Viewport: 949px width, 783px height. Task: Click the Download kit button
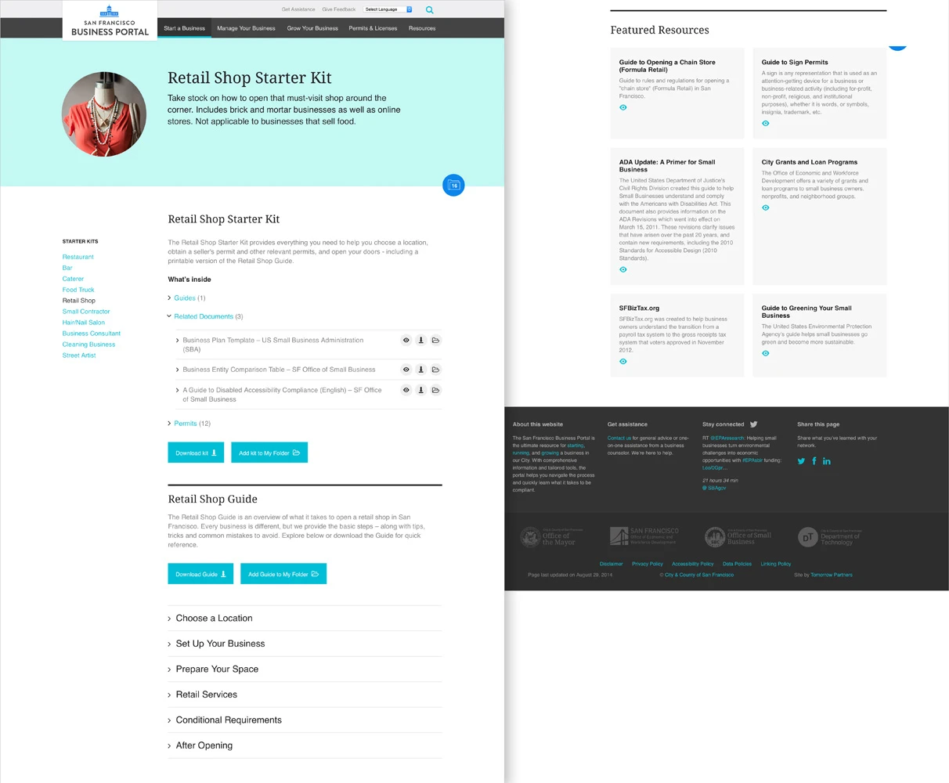point(196,453)
